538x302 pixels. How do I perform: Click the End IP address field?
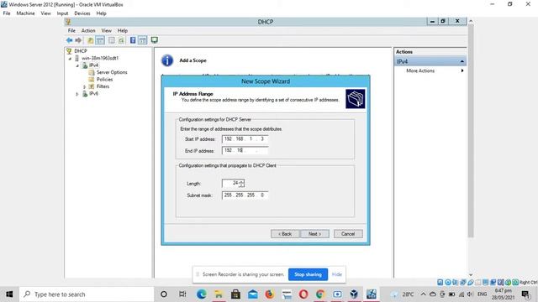245,150
